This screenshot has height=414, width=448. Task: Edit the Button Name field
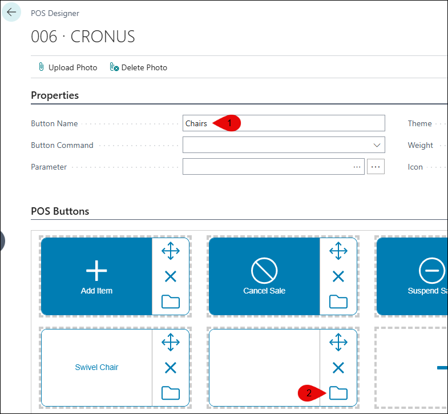click(284, 123)
